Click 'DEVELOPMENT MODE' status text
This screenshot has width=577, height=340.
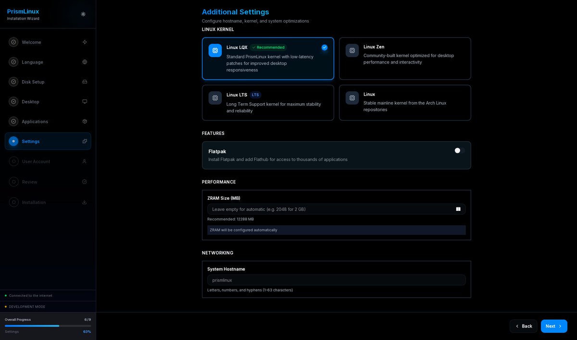point(27,307)
